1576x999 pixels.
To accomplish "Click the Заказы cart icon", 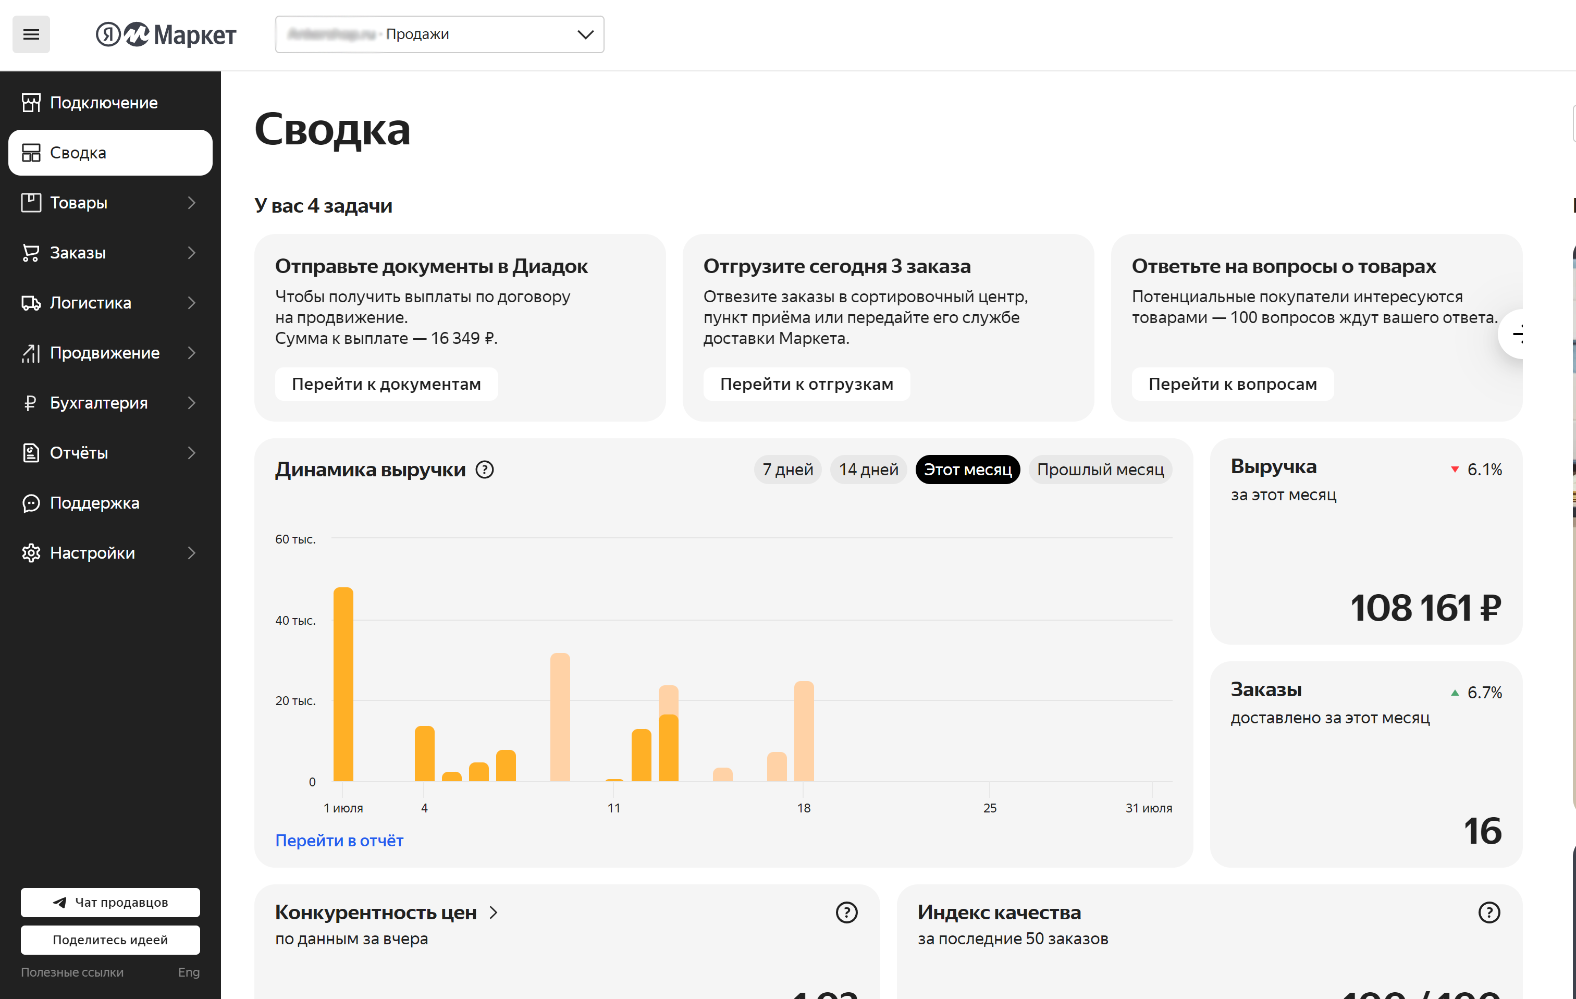I will click(x=31, y=253).
